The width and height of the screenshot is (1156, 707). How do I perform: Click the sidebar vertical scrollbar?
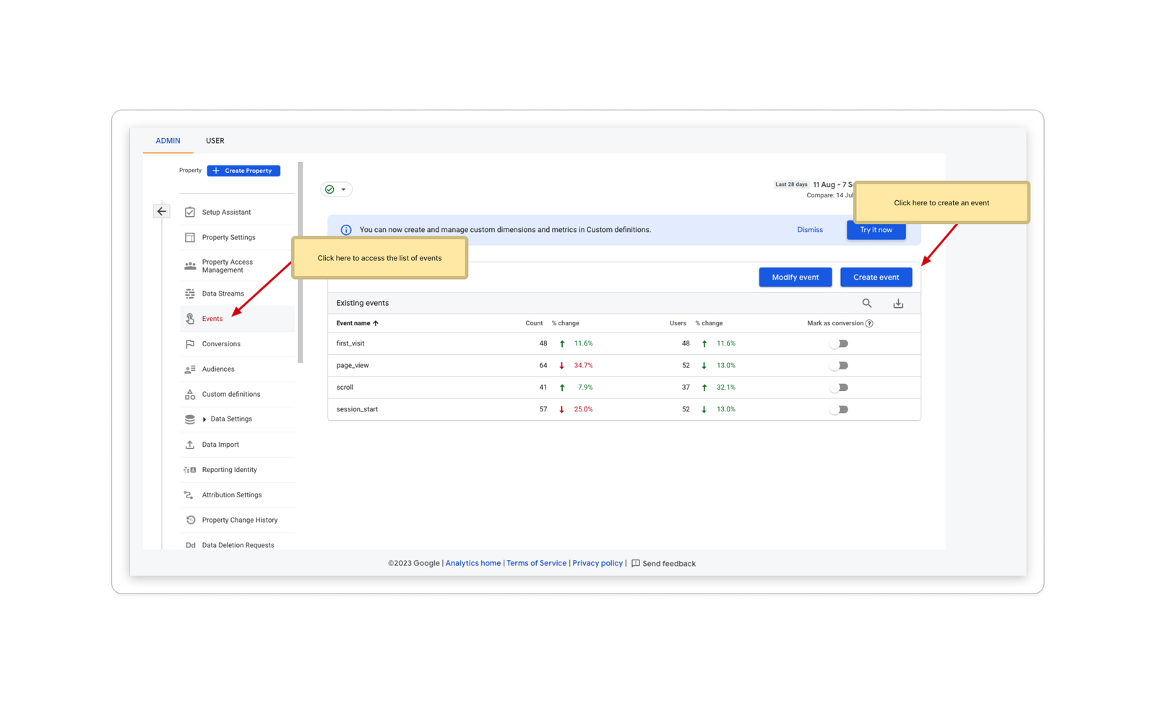(301, 262)
